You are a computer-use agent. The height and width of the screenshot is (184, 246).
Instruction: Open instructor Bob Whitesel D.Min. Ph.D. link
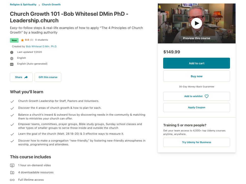[41, 47]
